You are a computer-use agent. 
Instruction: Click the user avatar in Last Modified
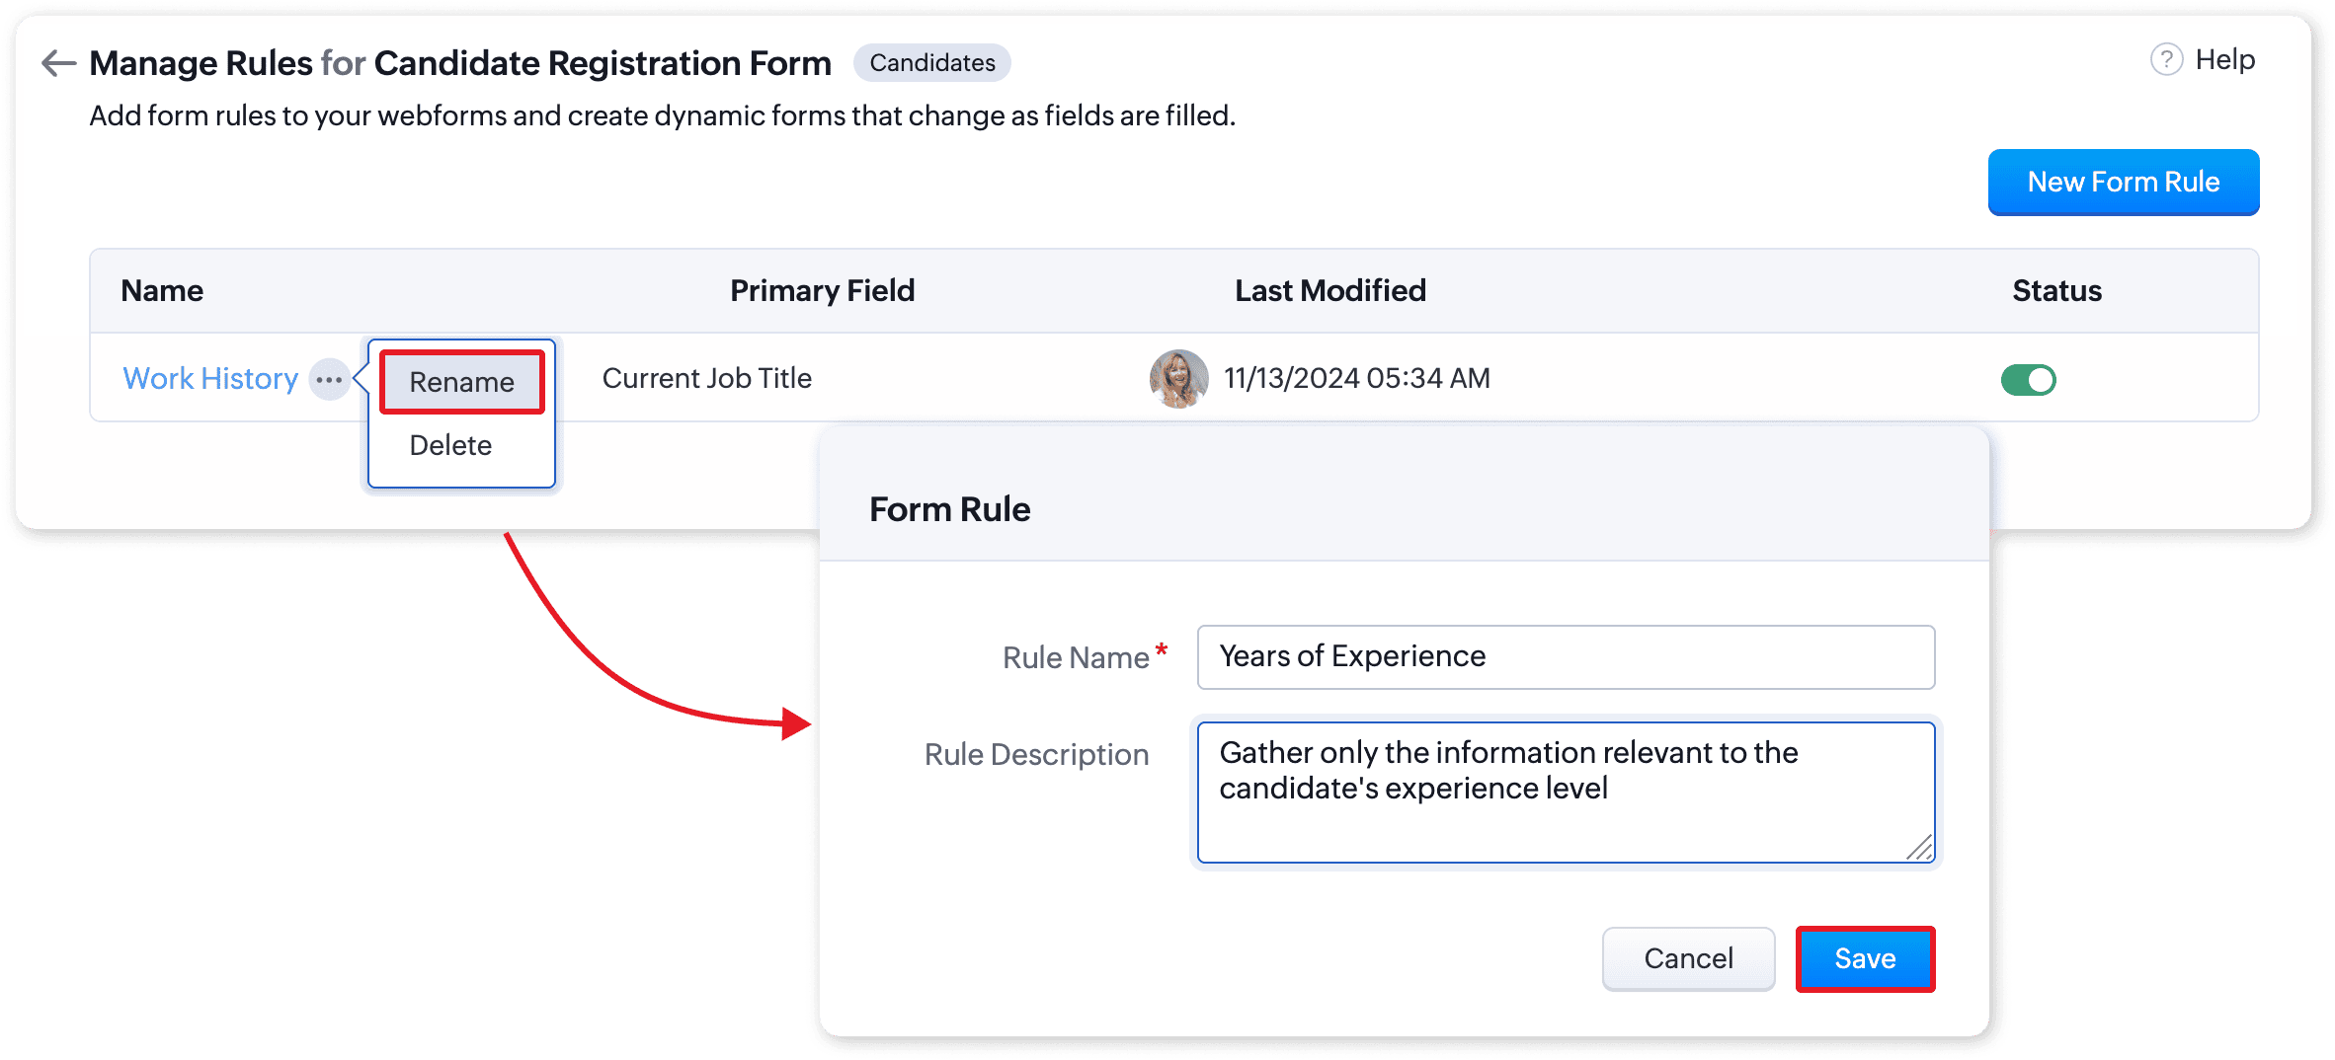coord(1178,379)
